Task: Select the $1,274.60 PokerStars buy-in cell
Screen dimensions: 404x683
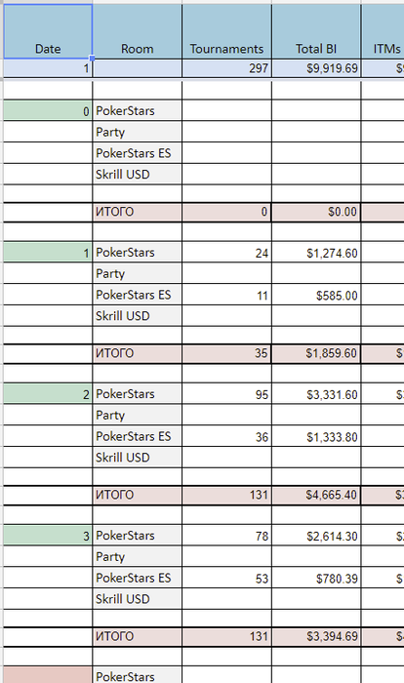Action: (x=316, y=253)
